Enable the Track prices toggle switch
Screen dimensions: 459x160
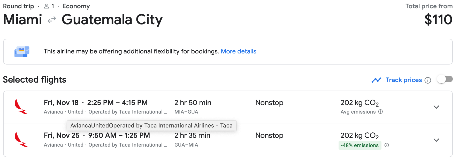pyautogui.click(x=445, y=79)
